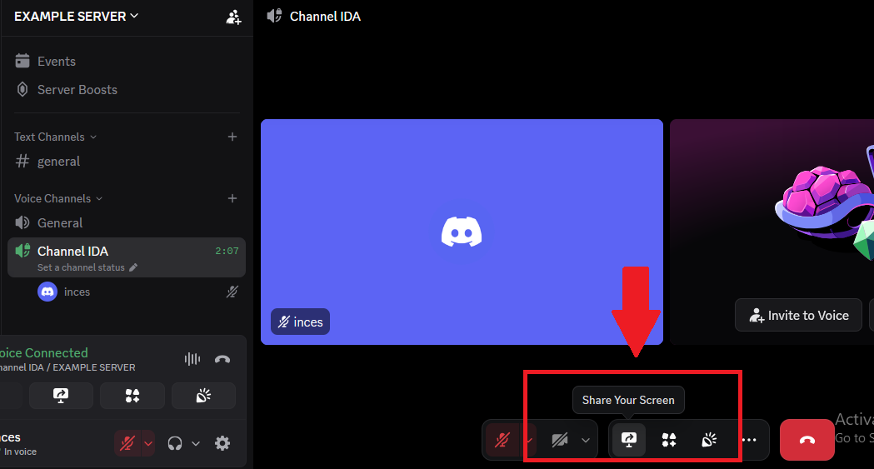
Task: Add a new text channel with plus icon
Action: pyautogui.click(x=232, y=137)
